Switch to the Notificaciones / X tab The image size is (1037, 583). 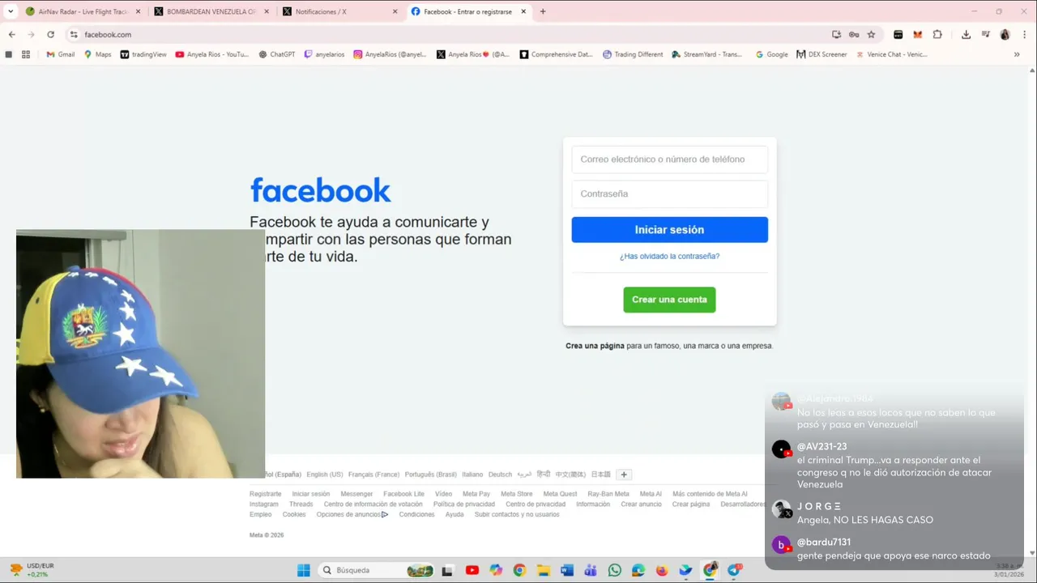pos(340,11)
